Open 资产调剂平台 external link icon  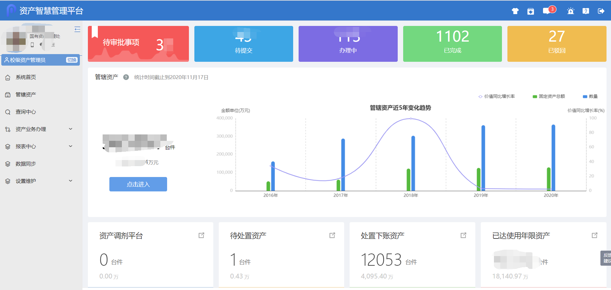(201, 235)
